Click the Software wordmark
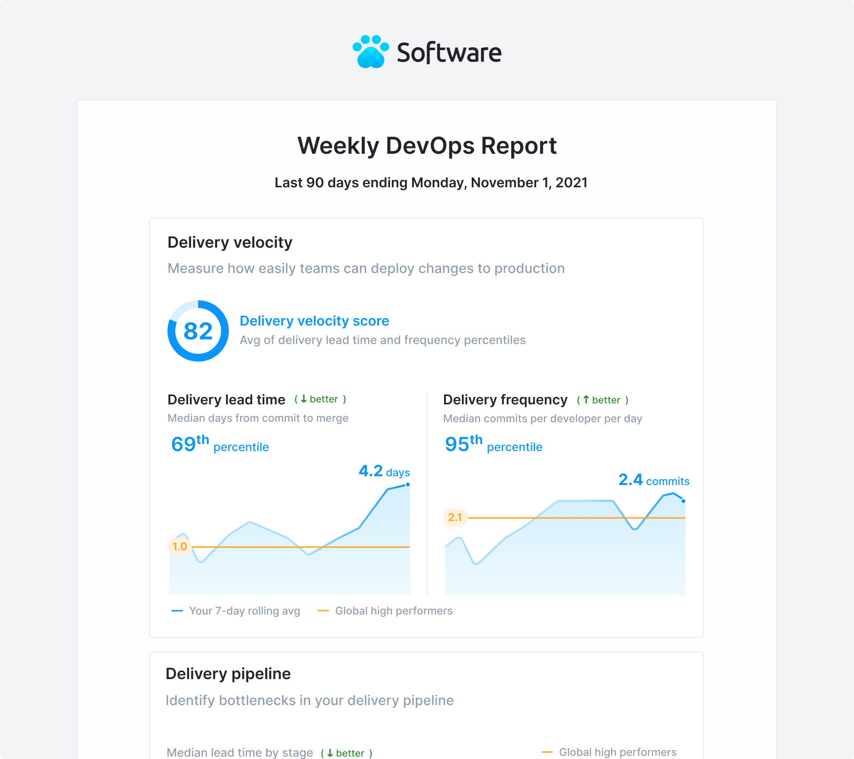The height and width of the screenshot is (759, 854). [x=448, y=53]
